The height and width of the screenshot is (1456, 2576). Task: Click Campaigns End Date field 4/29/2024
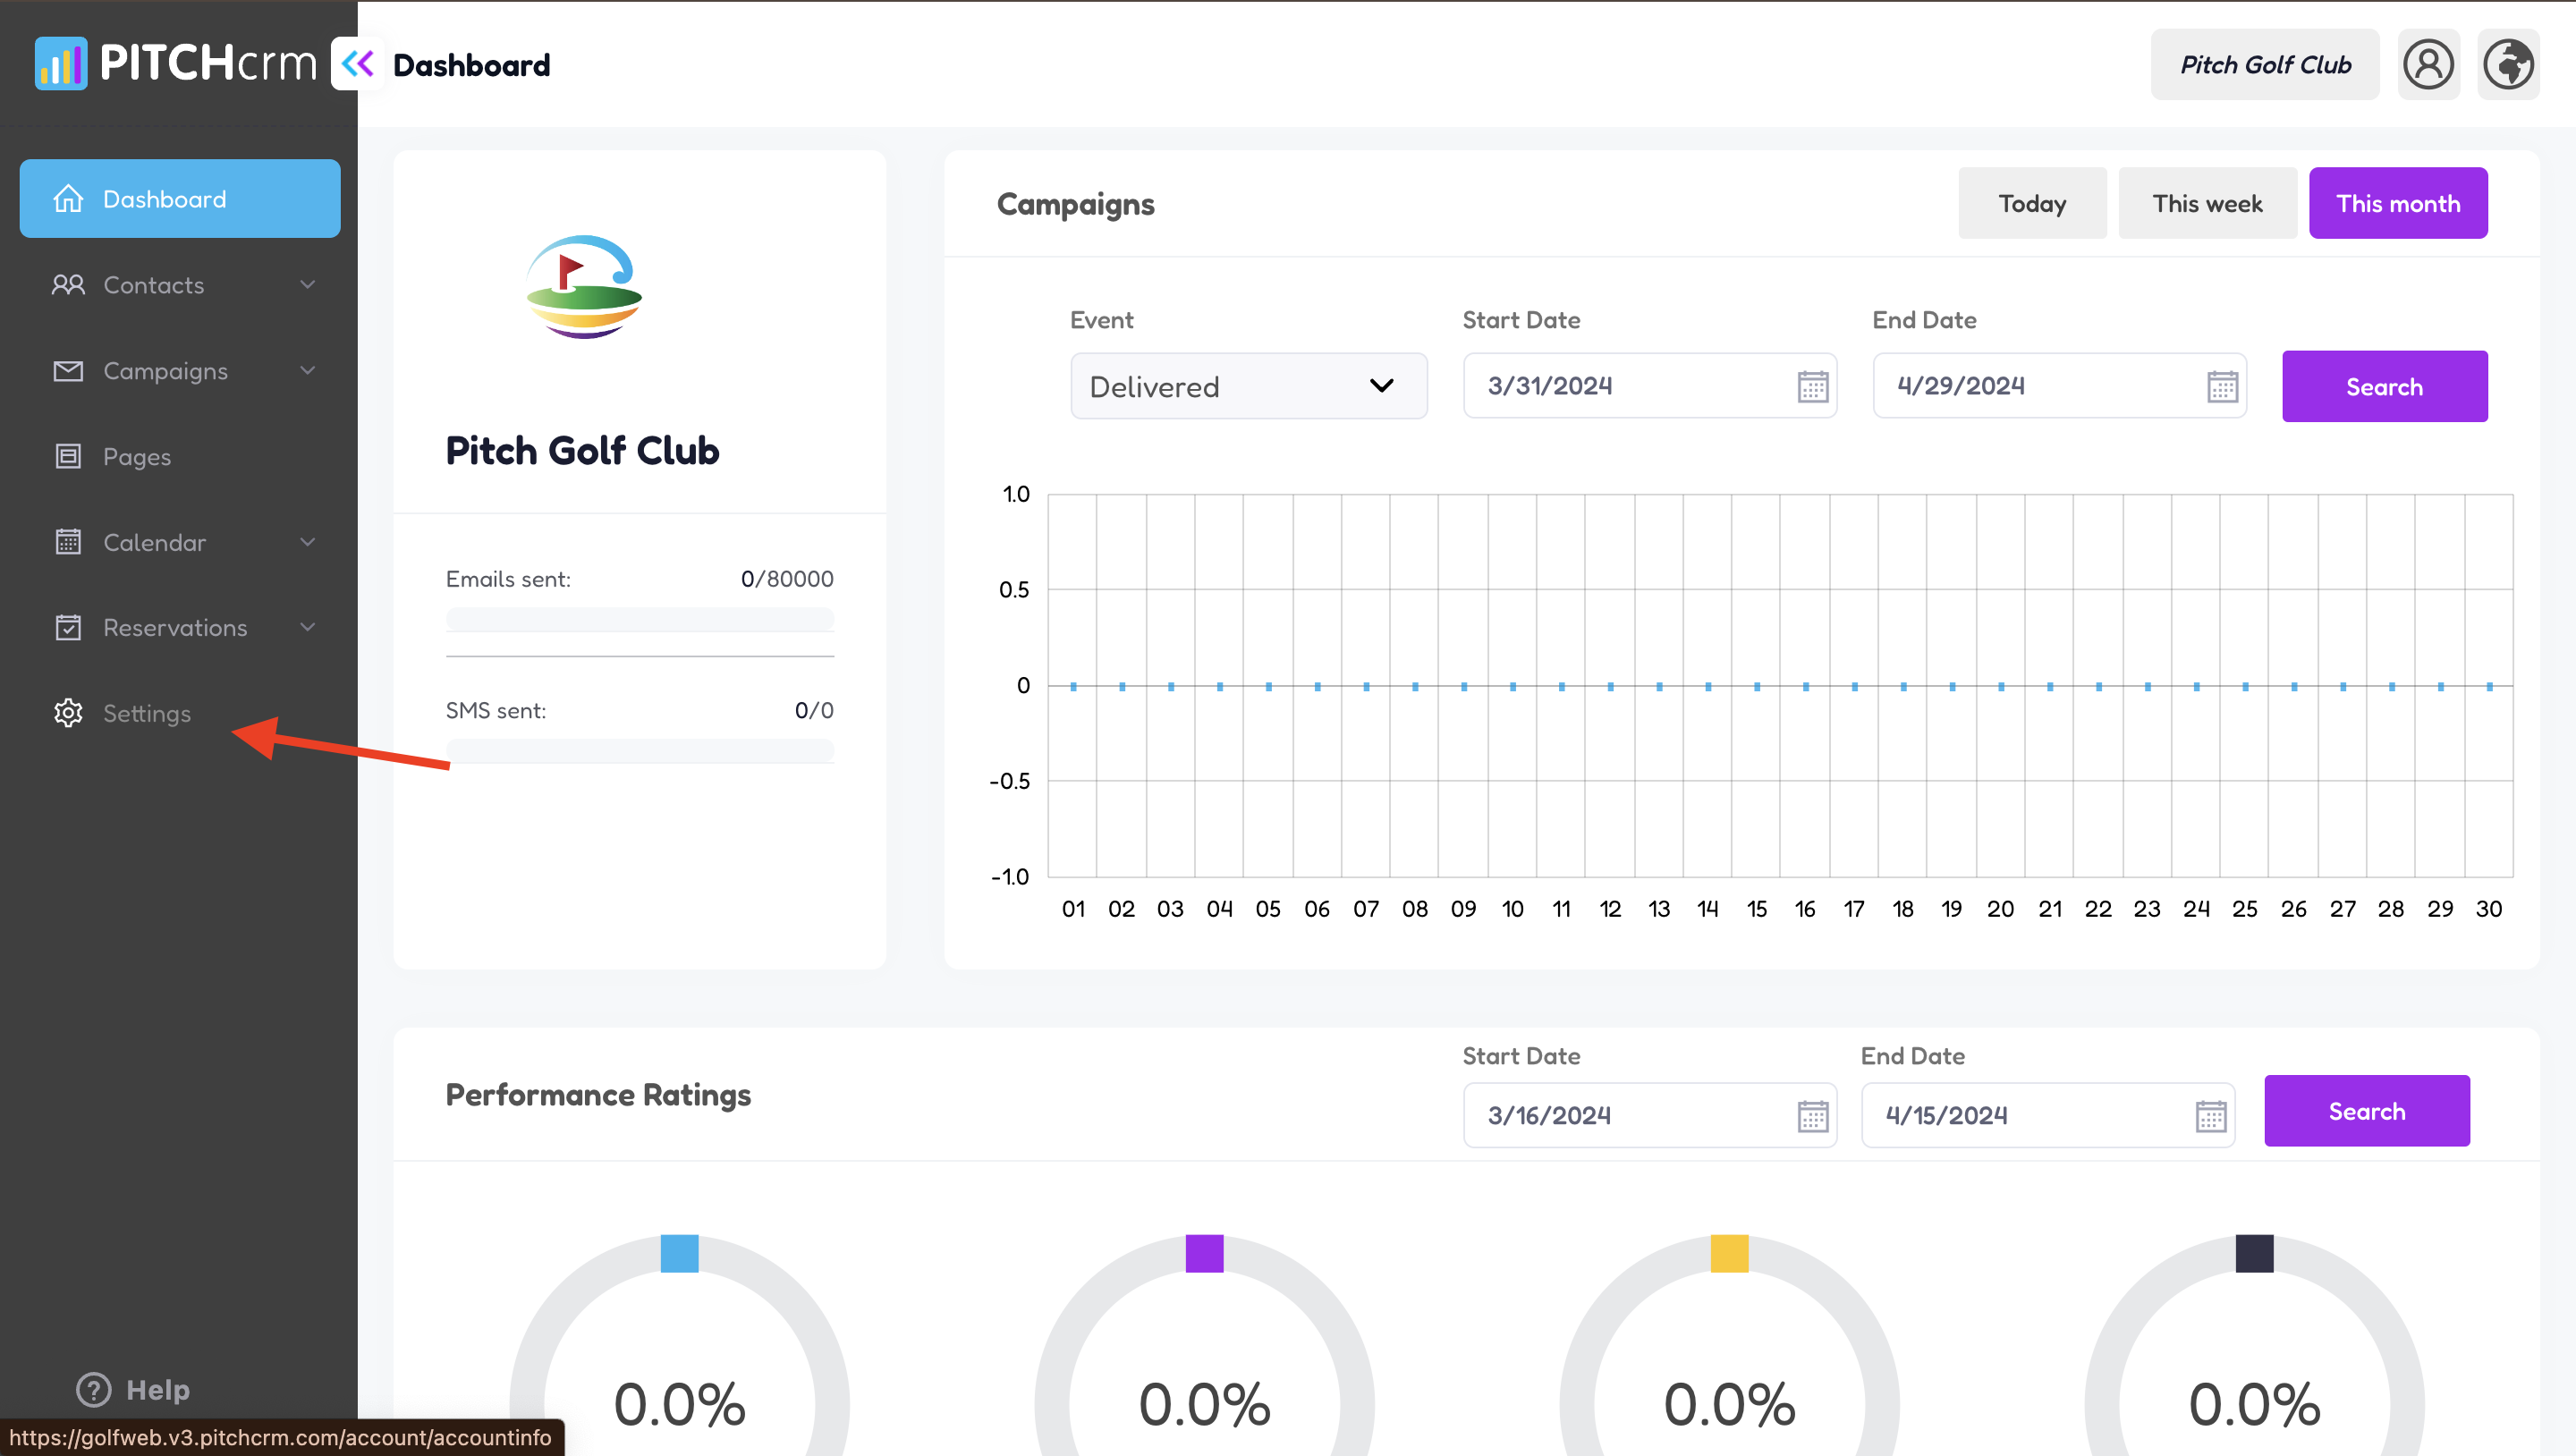point(2060,386)
